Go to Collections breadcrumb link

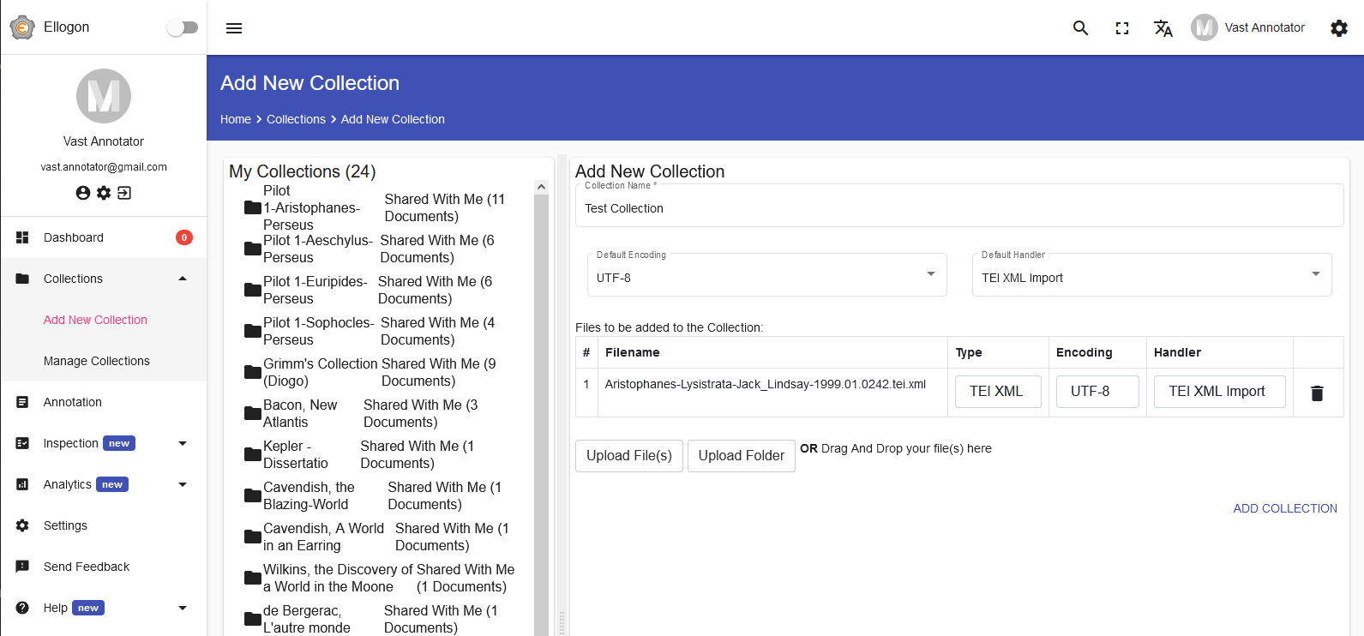click(296, 119)
